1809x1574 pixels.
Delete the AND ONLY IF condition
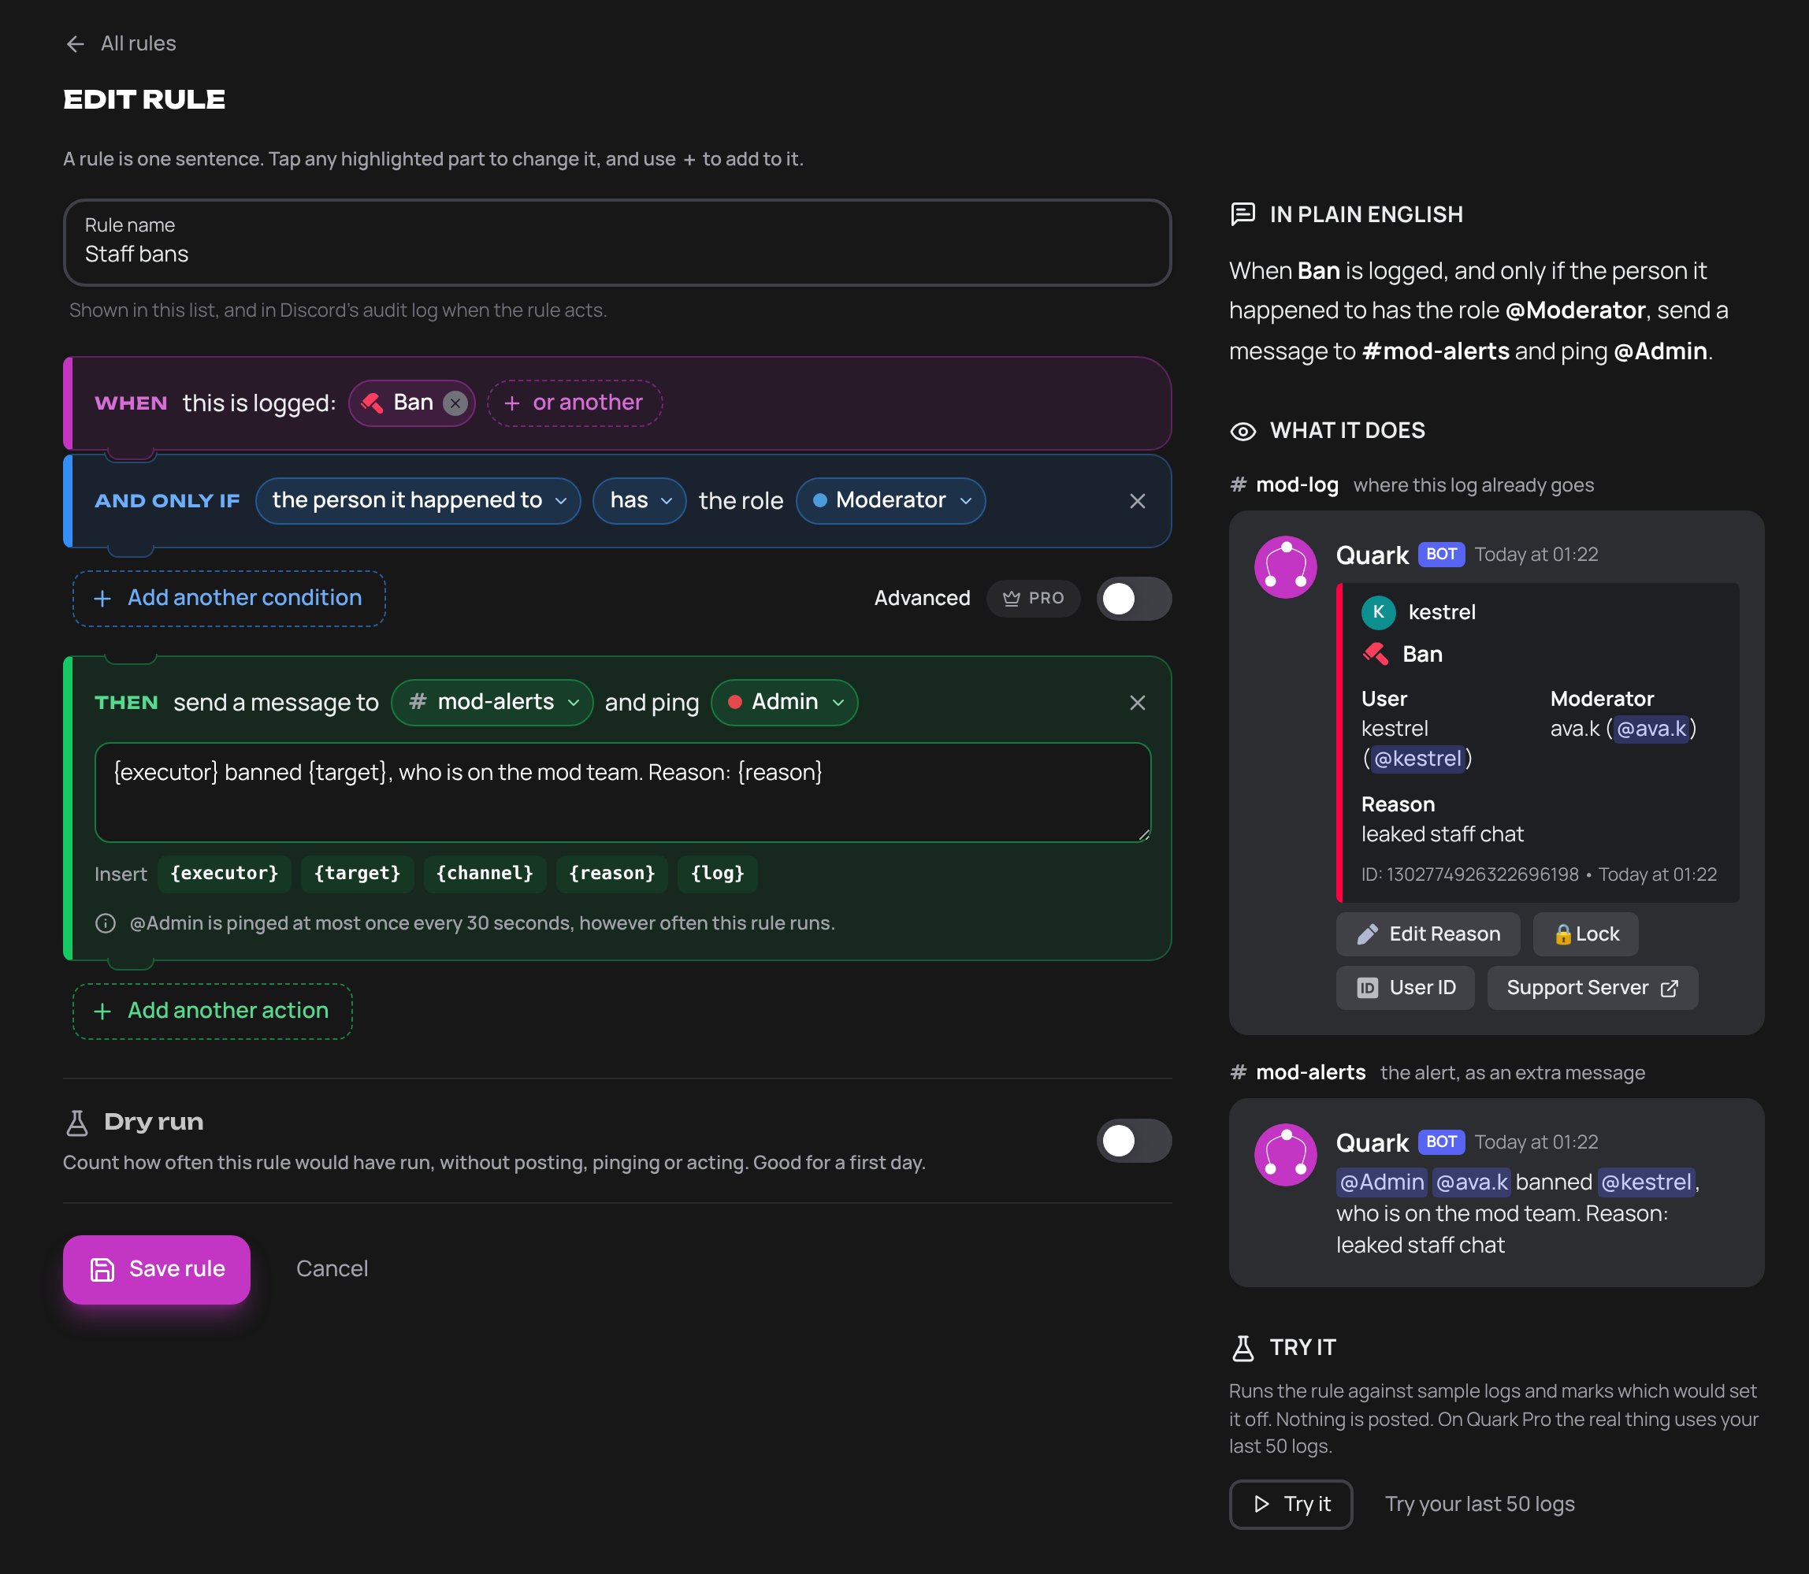[1137, 501]
